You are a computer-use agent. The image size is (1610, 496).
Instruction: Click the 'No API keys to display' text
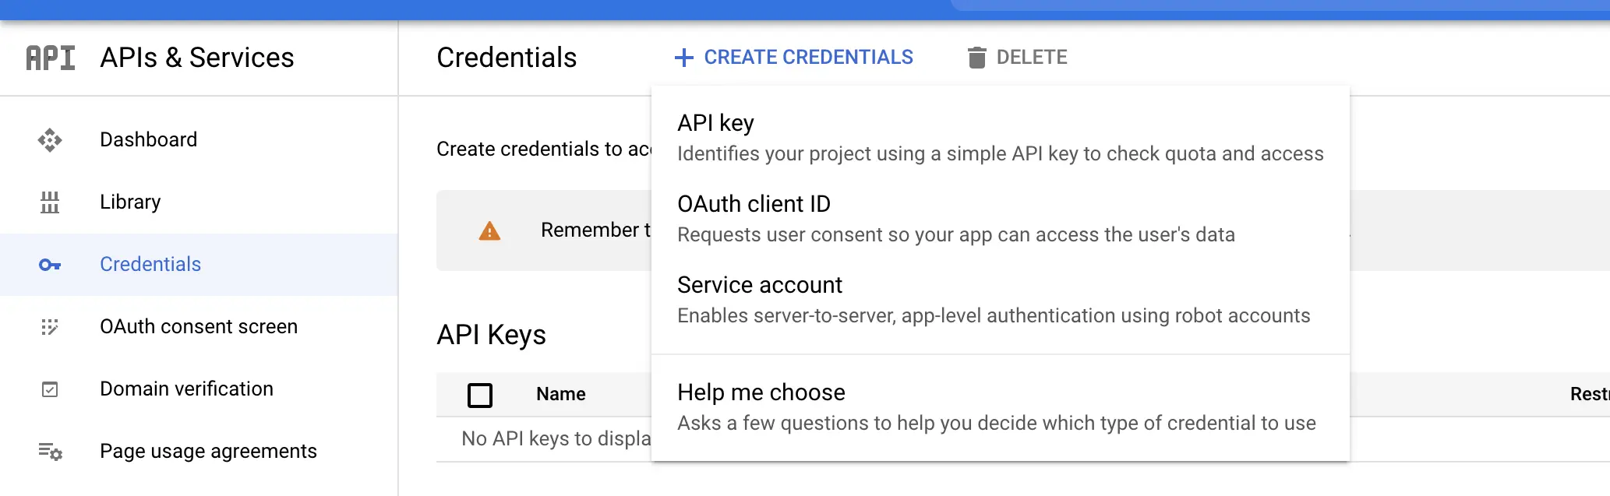556,439
